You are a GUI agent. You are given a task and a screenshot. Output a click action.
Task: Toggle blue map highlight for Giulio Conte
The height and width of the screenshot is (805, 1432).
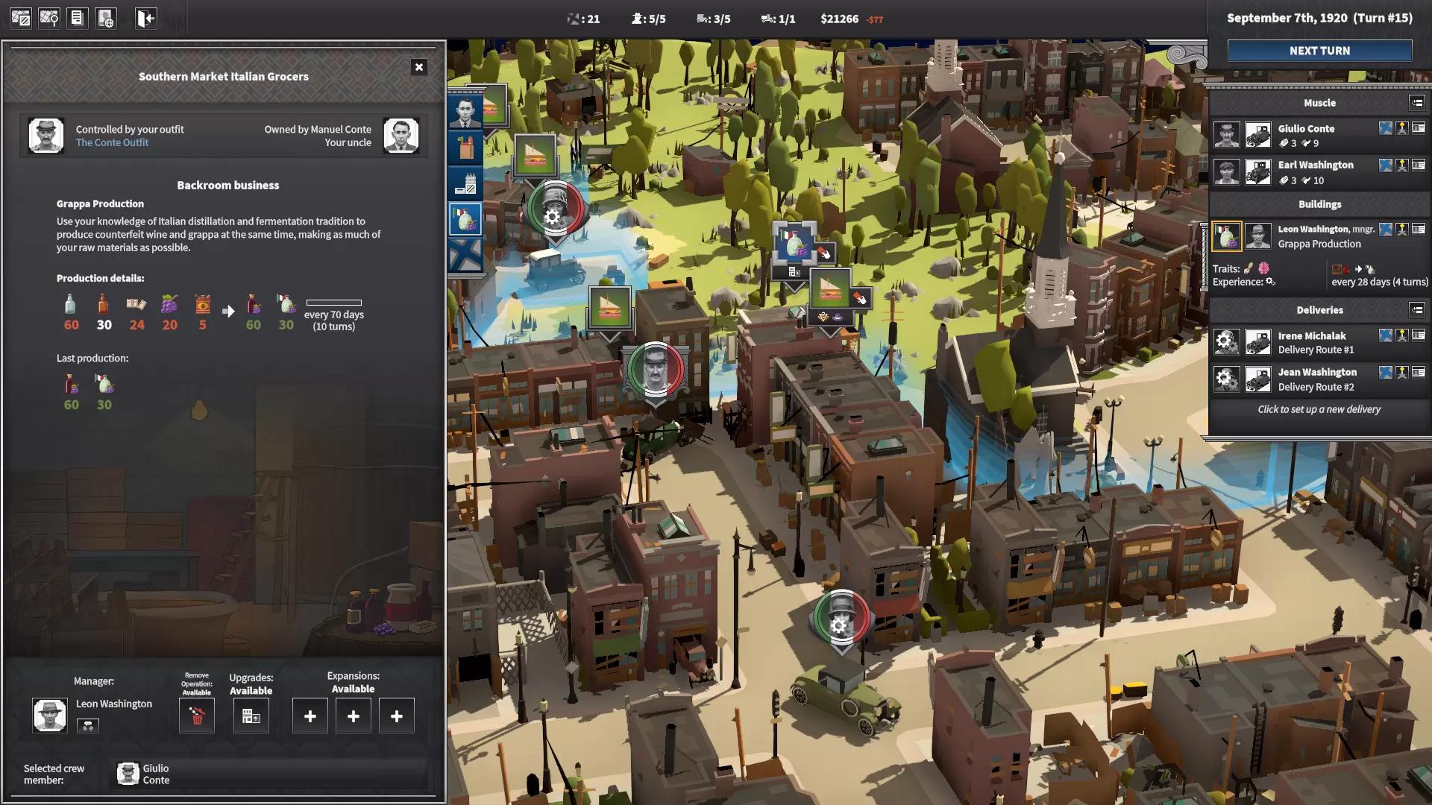pyautogui.click(x=1385, y=128)
